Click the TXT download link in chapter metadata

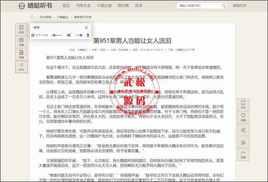(185, 50)
